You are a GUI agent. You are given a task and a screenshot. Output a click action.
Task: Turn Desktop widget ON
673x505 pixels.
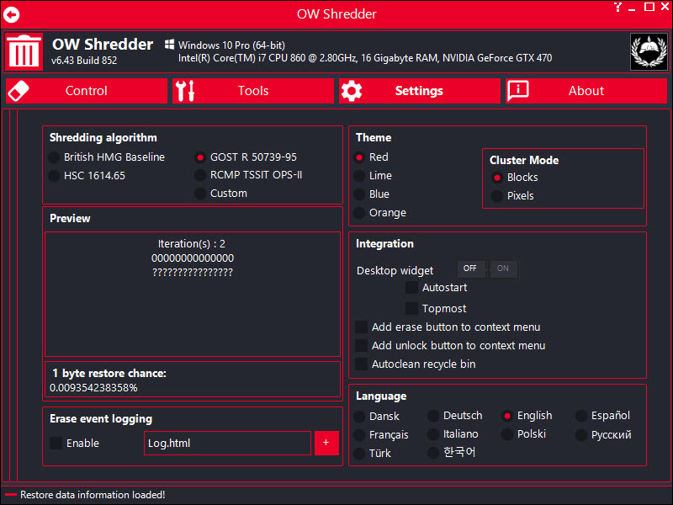point(503,268)
